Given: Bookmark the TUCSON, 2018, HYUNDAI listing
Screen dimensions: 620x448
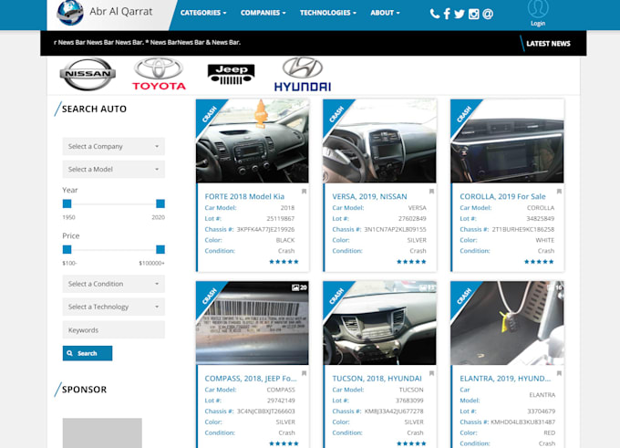Looking at the screenshot, I should click(x=432, y=373).
